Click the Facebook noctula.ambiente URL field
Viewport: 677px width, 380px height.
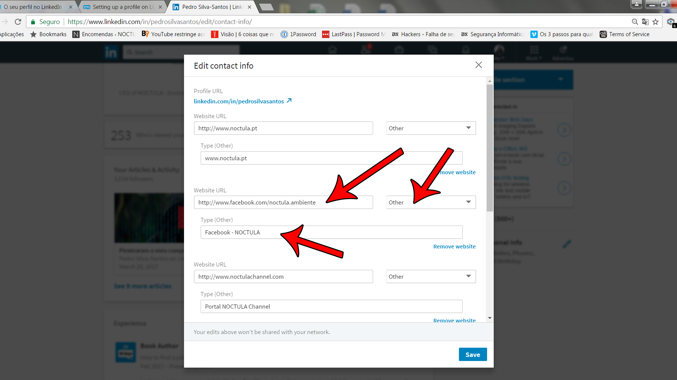pyautogui.click(x=283, y=202)
